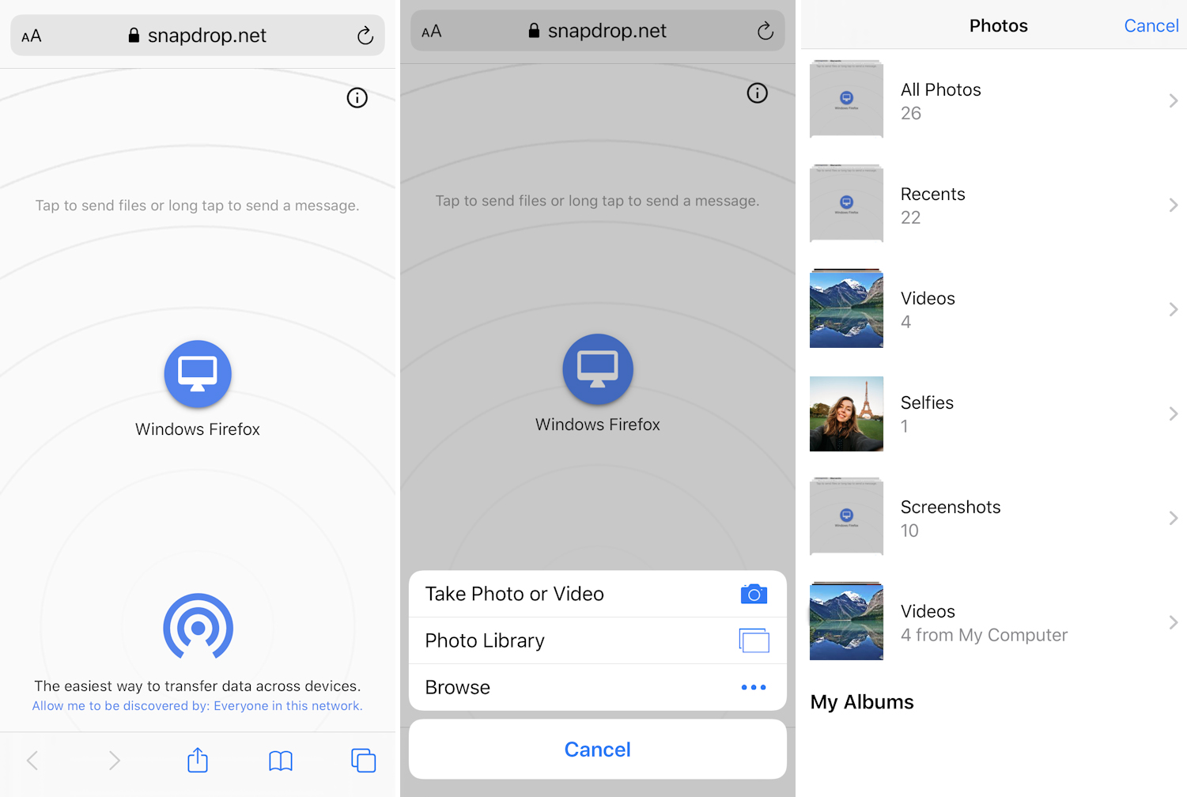
Task: Tap dimmed Windows Firefox icon in middle screen
Action: coord(598,369)
